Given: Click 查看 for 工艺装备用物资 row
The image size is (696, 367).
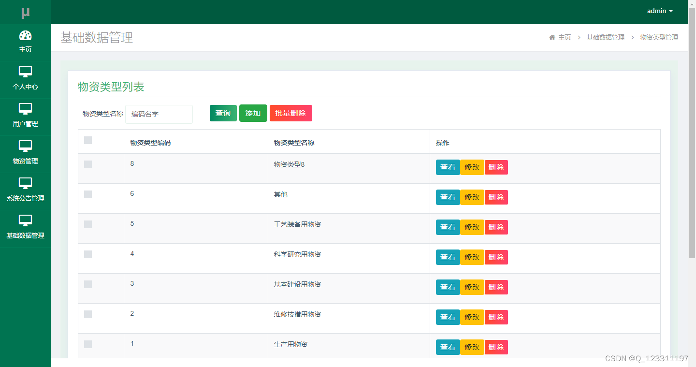Looking at the screenshot, I should coord(448,227).
